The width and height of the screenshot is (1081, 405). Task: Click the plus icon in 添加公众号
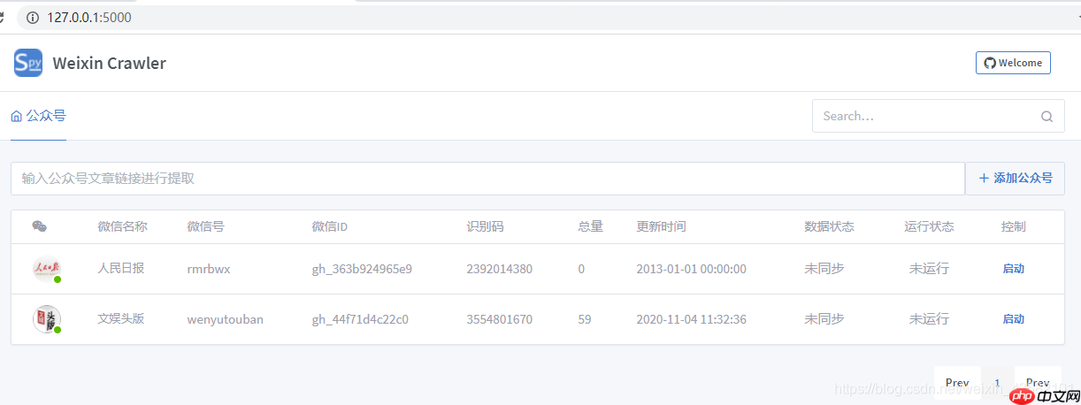(x=984, y=179)
